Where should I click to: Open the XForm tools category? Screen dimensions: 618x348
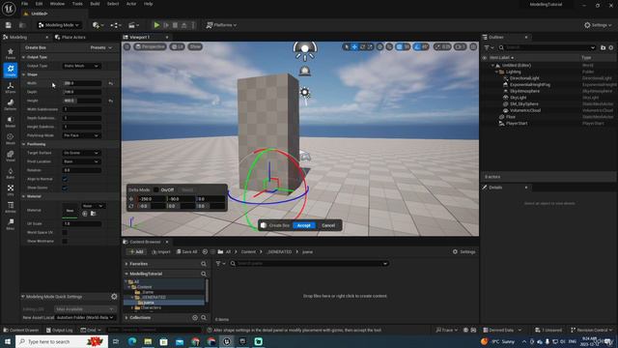[x=11, y=88]
